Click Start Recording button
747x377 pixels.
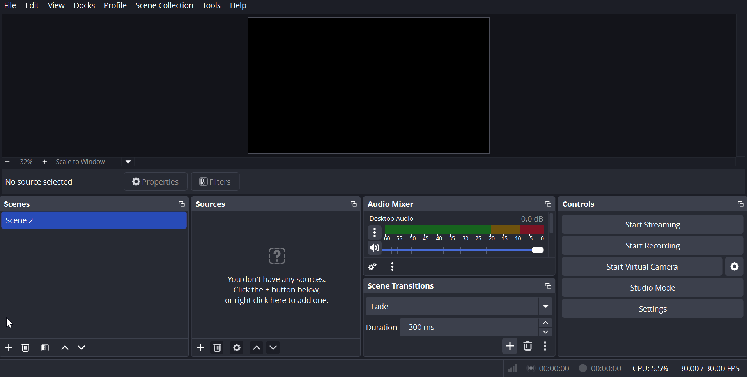click(652, 246)
